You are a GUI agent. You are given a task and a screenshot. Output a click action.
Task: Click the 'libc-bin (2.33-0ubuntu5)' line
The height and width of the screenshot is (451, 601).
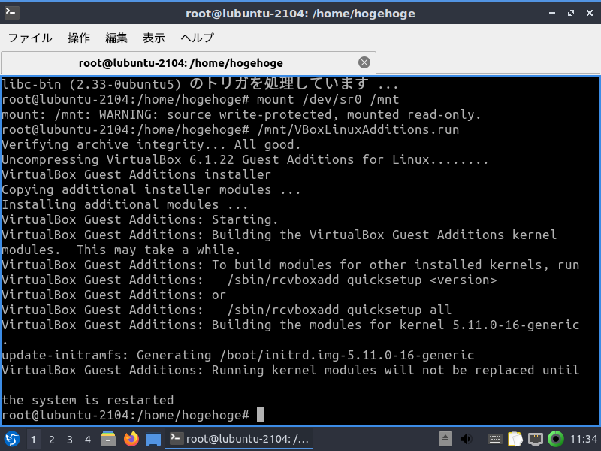[x=200, y=84]
